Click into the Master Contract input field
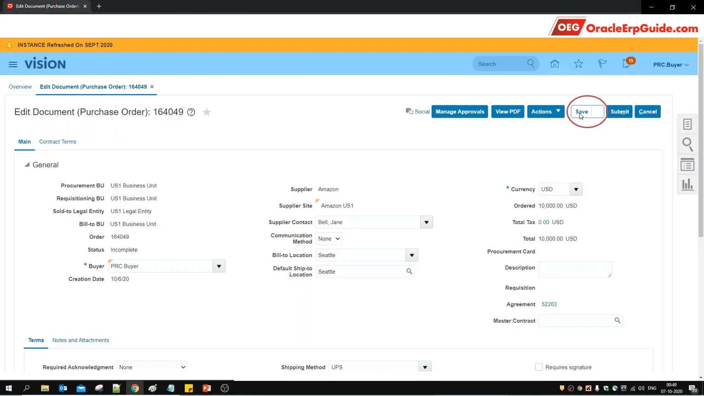Screen dimensions: 704x396 coord(575,320)
